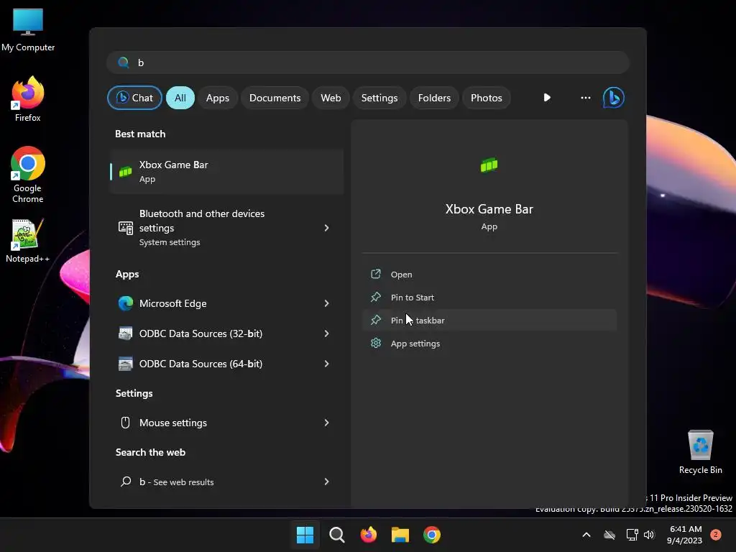Select the Firefox desktop shortcut
Image resolution: width=736 pixels, height=552 pixels.
click(x=28, y=99)
